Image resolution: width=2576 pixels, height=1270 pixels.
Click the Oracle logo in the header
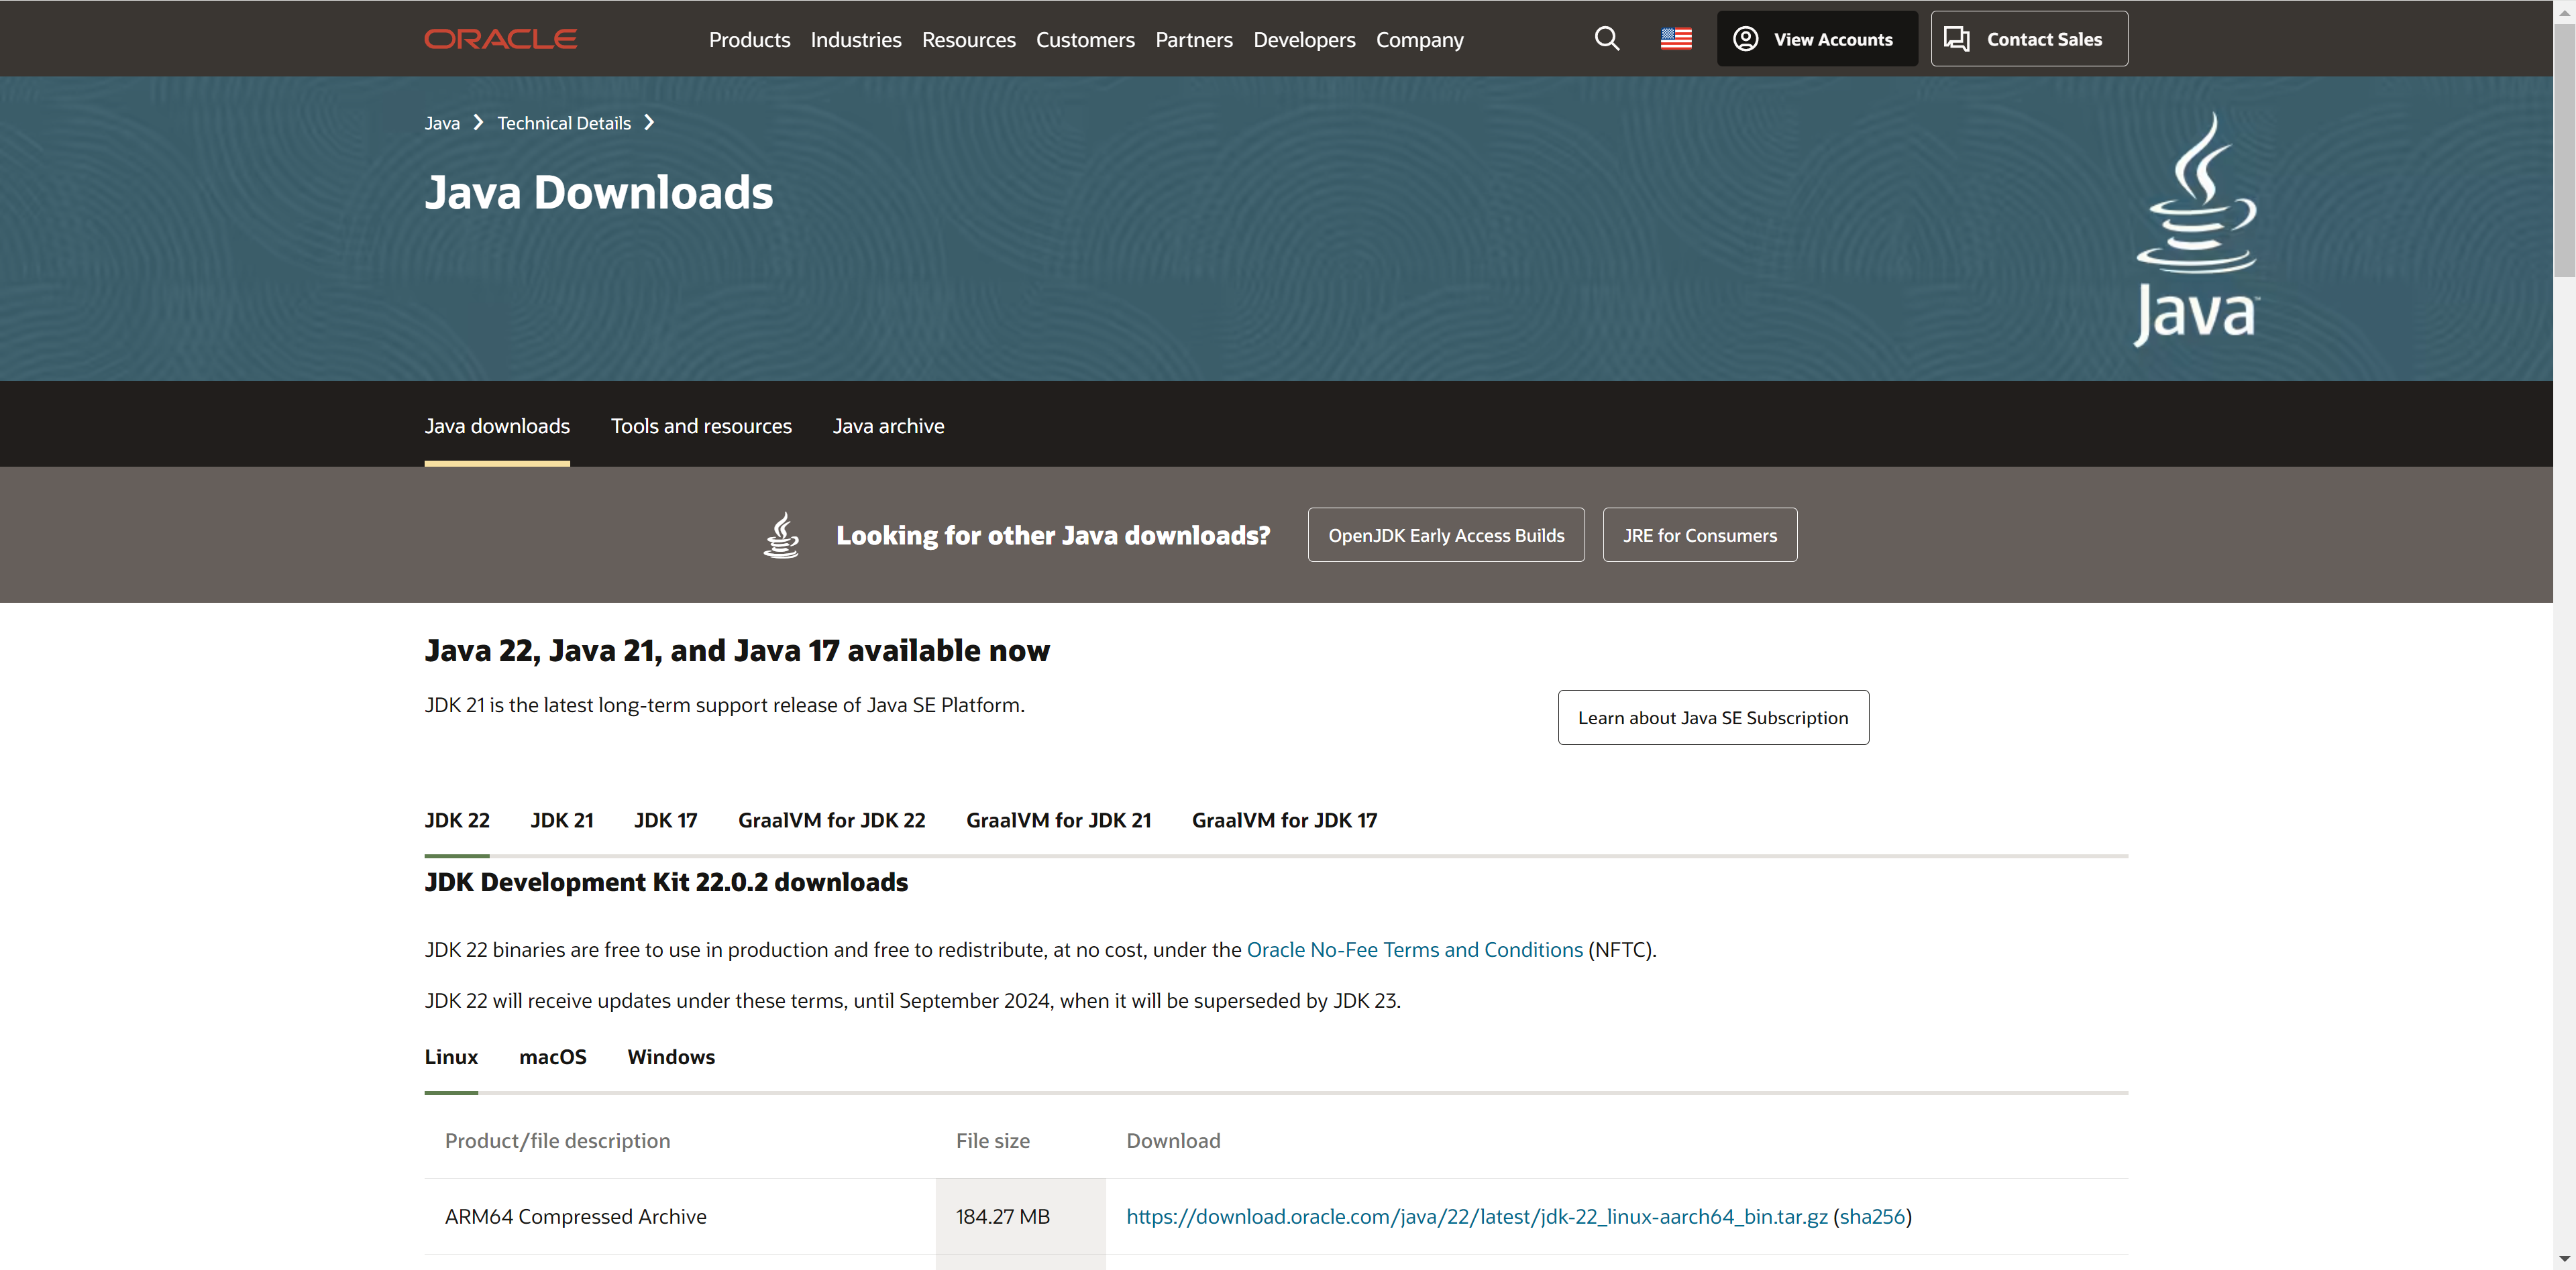coord(500,39)
